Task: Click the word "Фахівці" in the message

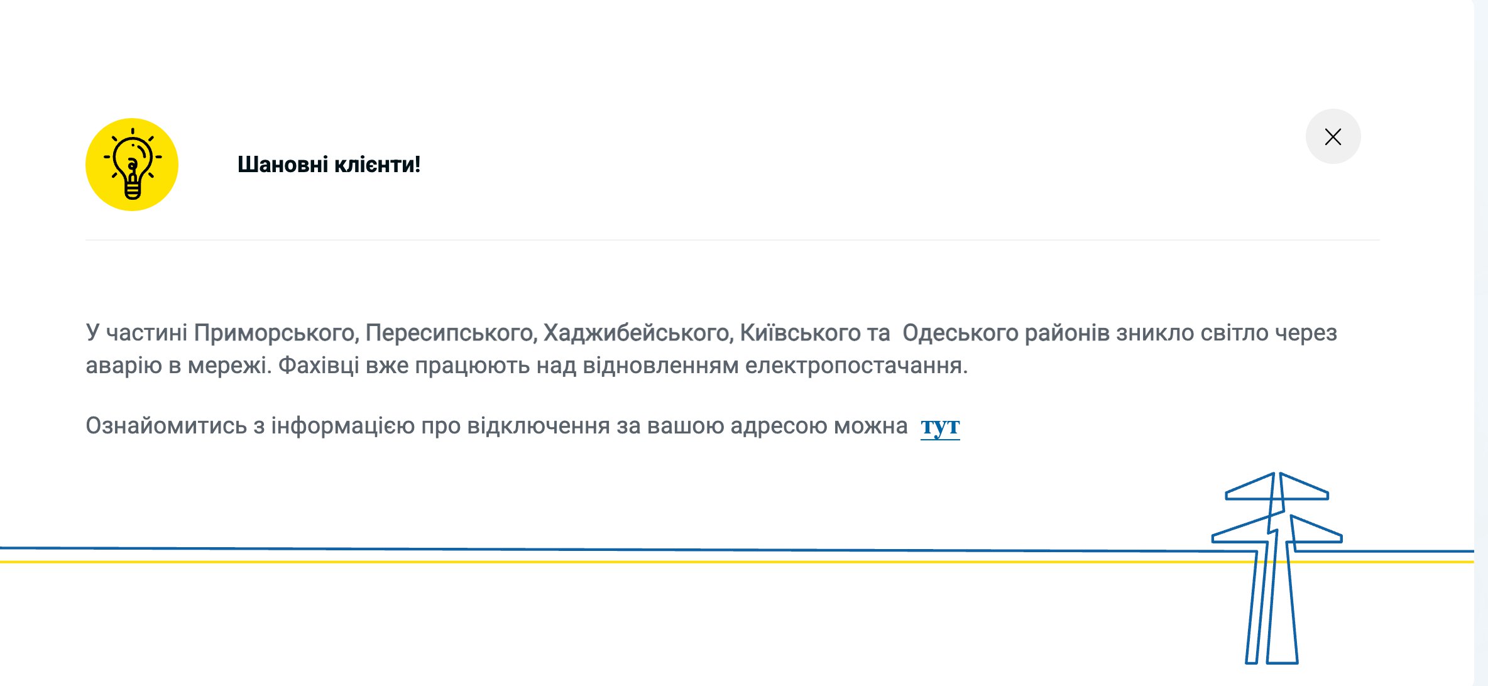Action: [318, 366]
